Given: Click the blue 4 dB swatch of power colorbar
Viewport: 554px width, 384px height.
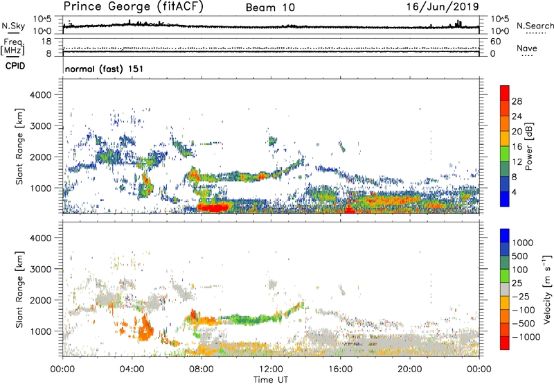Looking at the screenshot, I should click(x=505, y=199).
